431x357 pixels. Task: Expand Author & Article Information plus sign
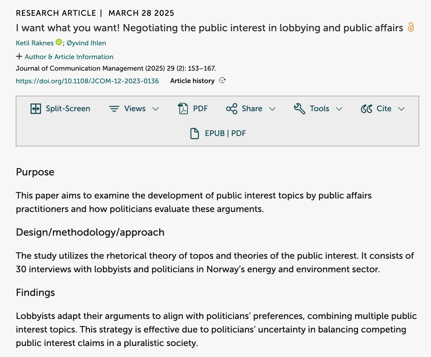coord(19,57)
